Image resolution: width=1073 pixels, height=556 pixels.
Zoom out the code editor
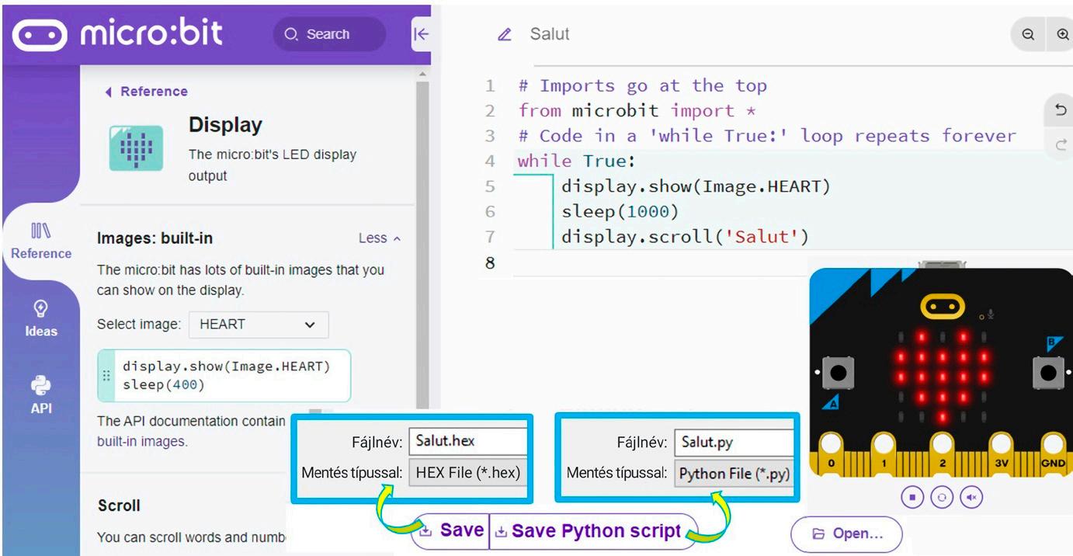pyautogui.click(x=1028, y=35)
